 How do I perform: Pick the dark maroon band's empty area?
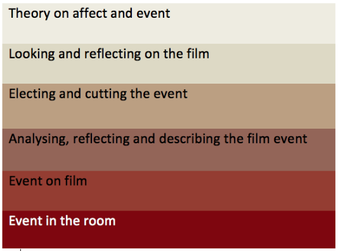pyautogui.click(x=169, y=237)
